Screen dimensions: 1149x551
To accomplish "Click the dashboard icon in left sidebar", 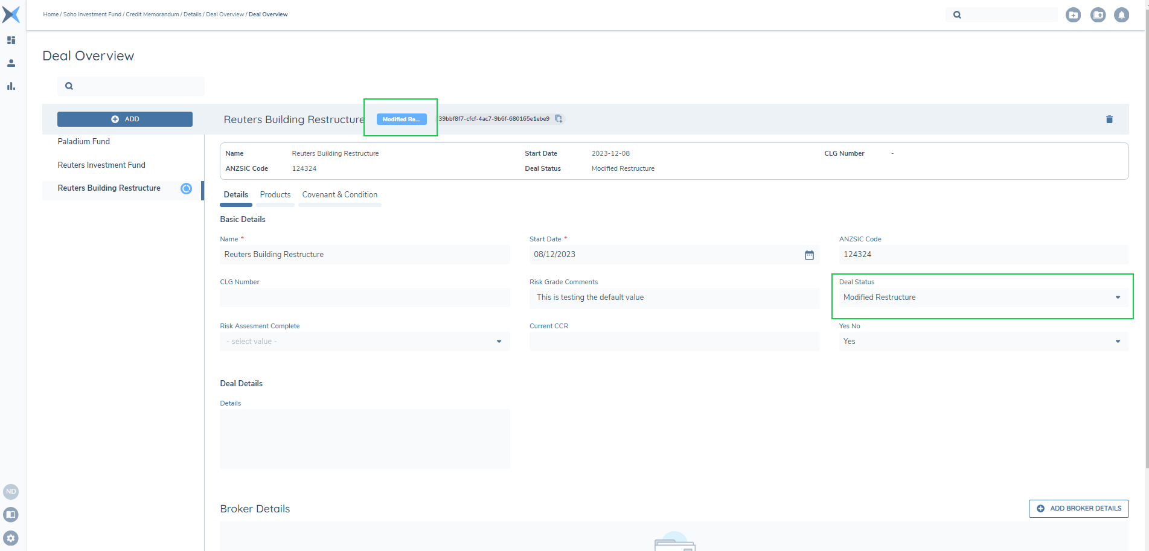I will (11, 40).
